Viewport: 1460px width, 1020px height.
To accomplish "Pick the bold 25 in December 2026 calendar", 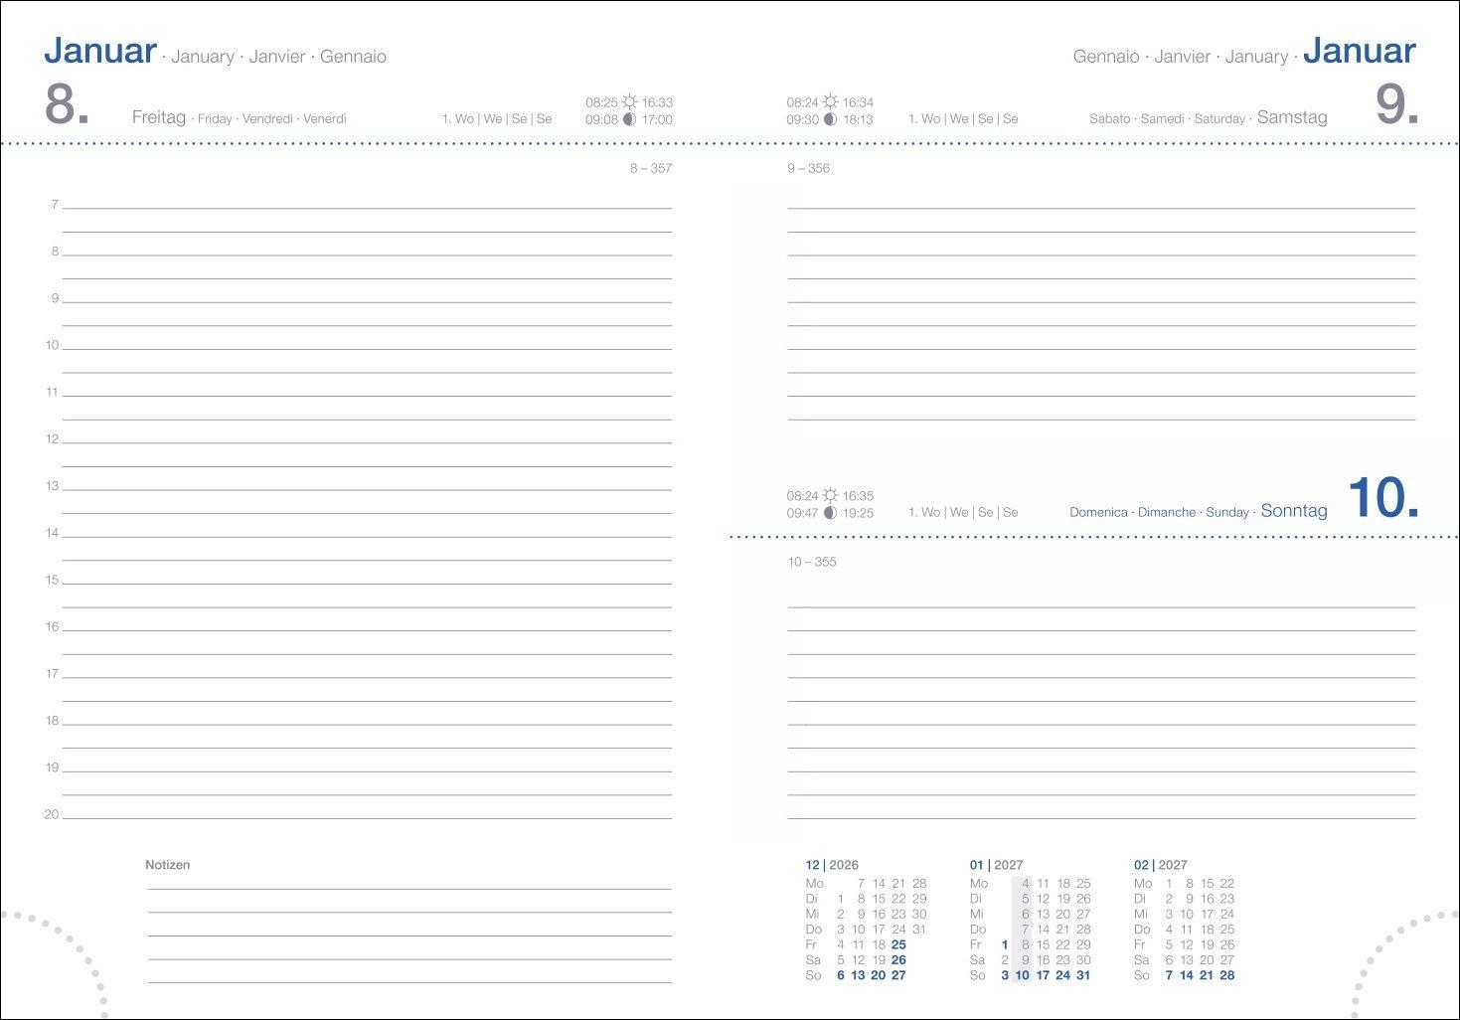I will click(898, 944).
